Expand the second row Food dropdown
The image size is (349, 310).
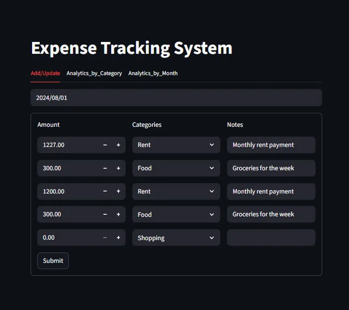[x=176, y=168]
